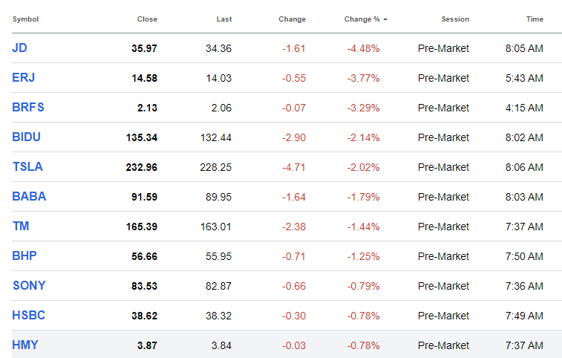
Task: Open the JD ticker symbol link
Action: [20, 48]
